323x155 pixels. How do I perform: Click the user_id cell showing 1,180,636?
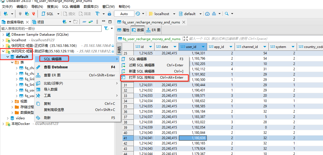193,138
